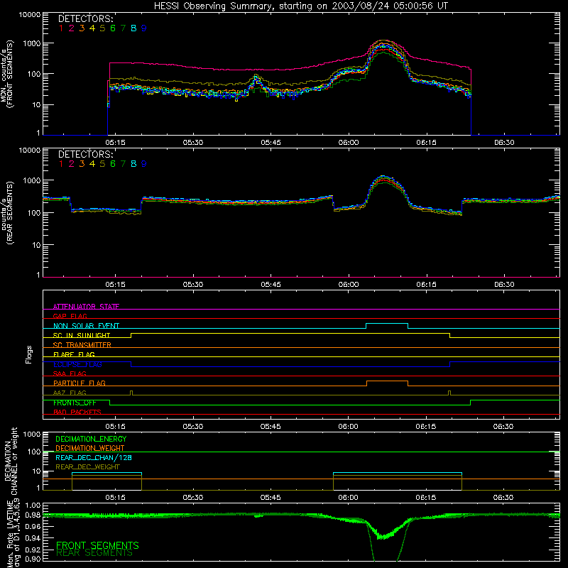Click 05:45 tick under rear segments plot
Screen dimensions: 568x568
(x=271, y=285)
